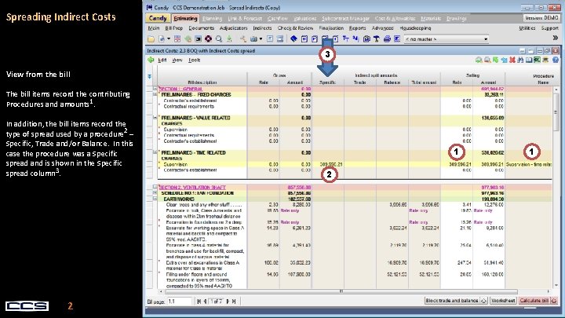
Task: Click the zoom-in magnifier in document toolbar
Action: pos(479,60)
